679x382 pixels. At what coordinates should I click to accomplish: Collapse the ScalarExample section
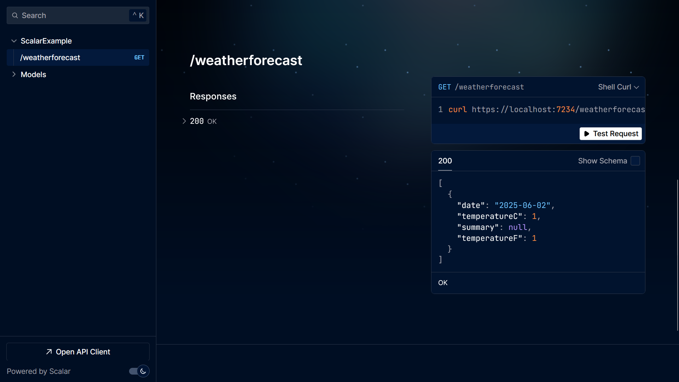[14, 41]
